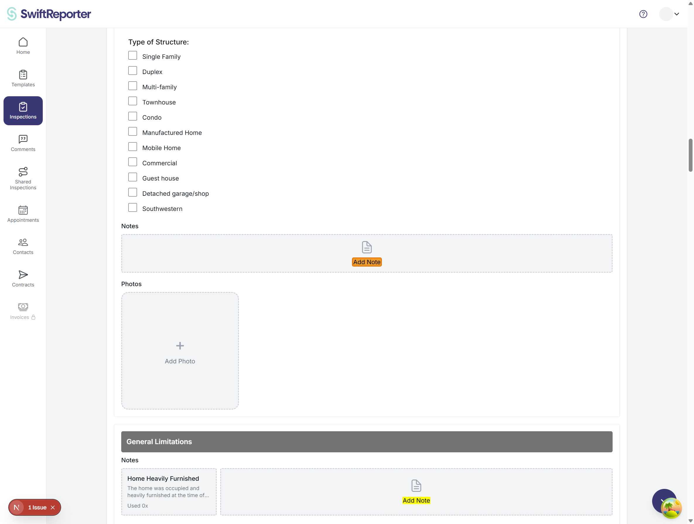Check the Manufactured Home option
694x524 pixels.
[133, 131]
